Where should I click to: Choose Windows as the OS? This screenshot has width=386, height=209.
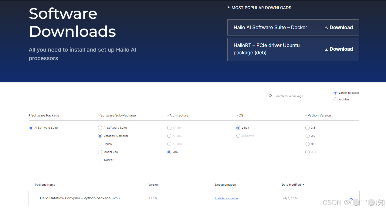click(x=238, y=136)
